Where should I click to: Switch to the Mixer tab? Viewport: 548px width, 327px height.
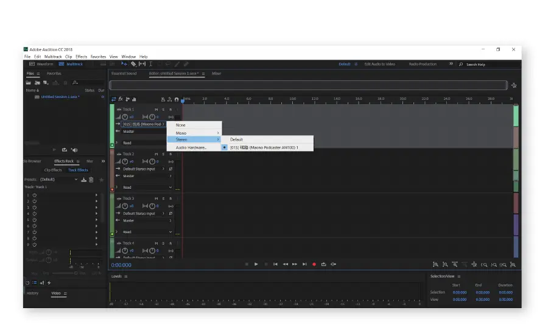[216, 73]
